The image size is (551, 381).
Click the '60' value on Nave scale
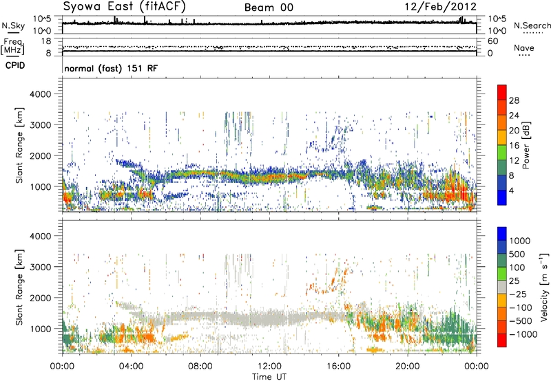point(492,41)
